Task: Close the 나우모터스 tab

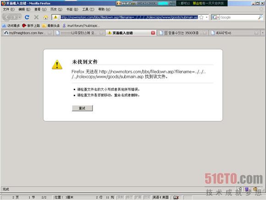Action: (x=101, y=33)
